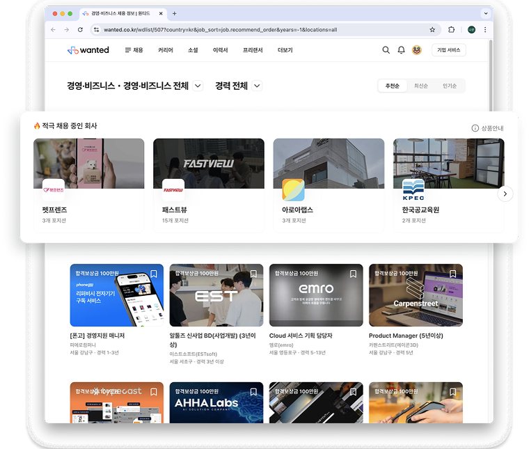Image resolution: width=529 pixels, height=449 pixels.
Task: Expand the 경력 전체 dropdown
Action: tap(257, 86)
